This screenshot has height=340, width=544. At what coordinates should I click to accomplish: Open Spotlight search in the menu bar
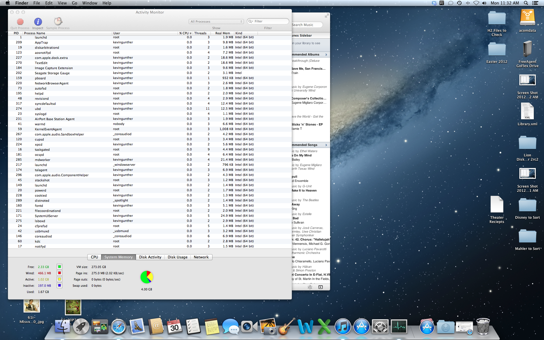(526, 3)
